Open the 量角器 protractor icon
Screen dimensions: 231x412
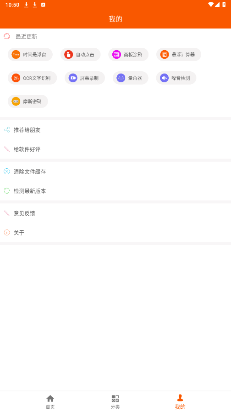[x=121, y=78]
